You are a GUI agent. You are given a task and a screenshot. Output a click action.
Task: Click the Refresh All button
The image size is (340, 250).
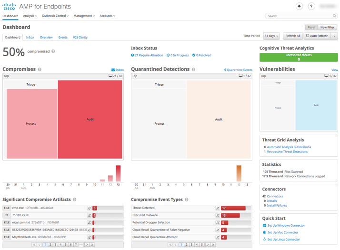coord(292,36)
